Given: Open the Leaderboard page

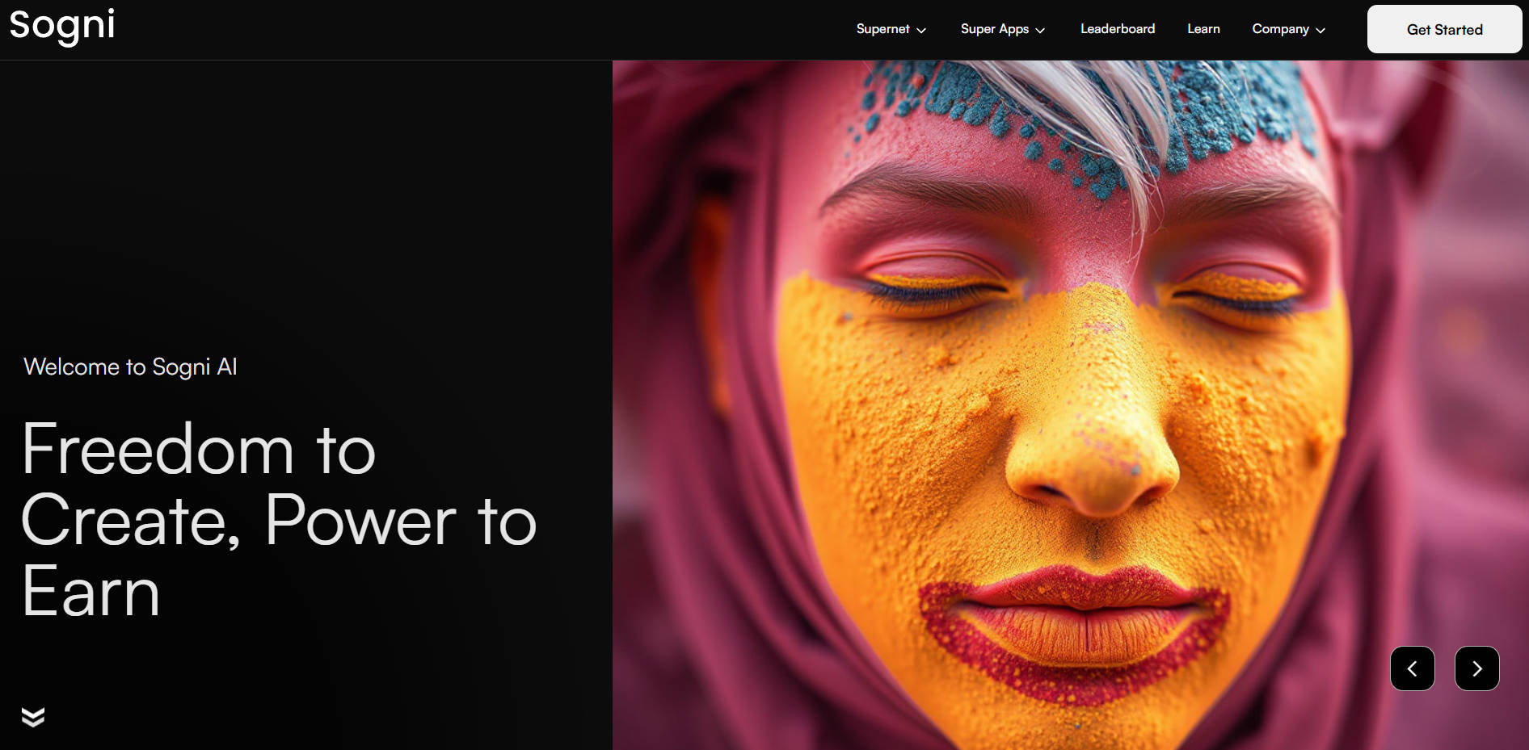Looking at the screenshot, I should pos(1118,29).
